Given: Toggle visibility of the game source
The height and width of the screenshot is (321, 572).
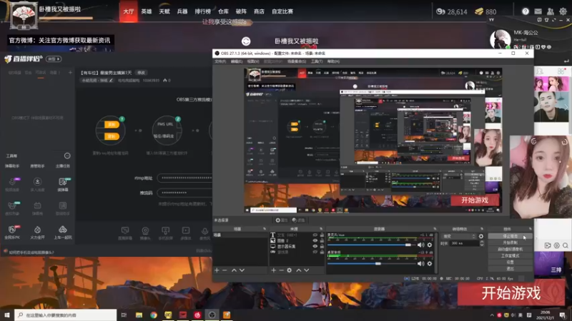Looking at the screenshot, I should (315, 252).
